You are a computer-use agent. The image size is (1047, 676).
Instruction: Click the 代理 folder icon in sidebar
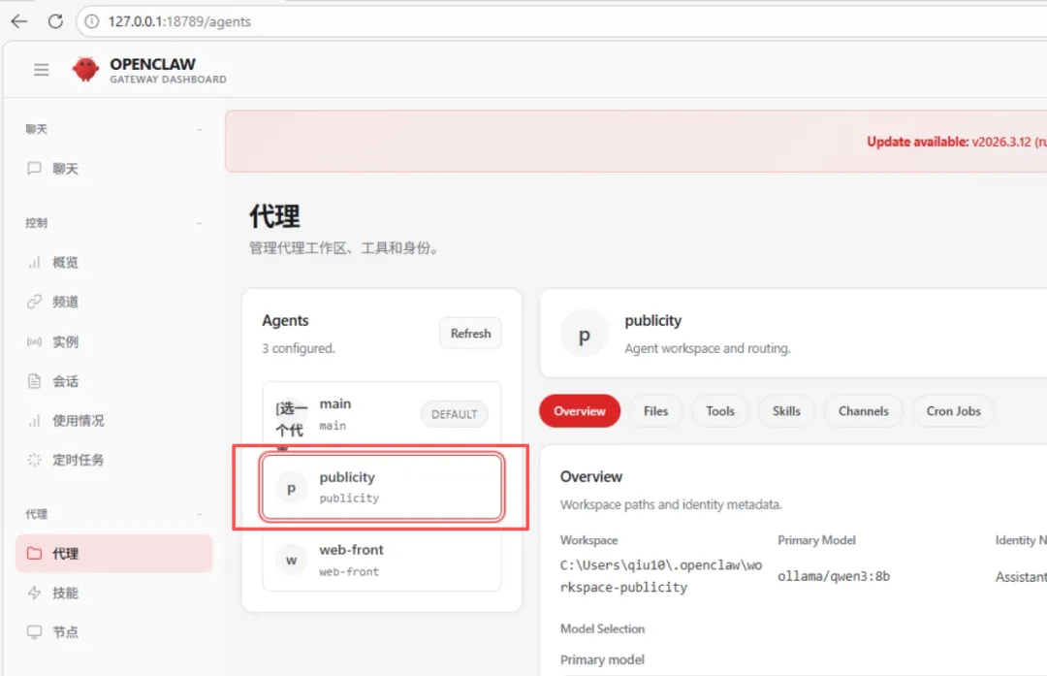point(34,553)
